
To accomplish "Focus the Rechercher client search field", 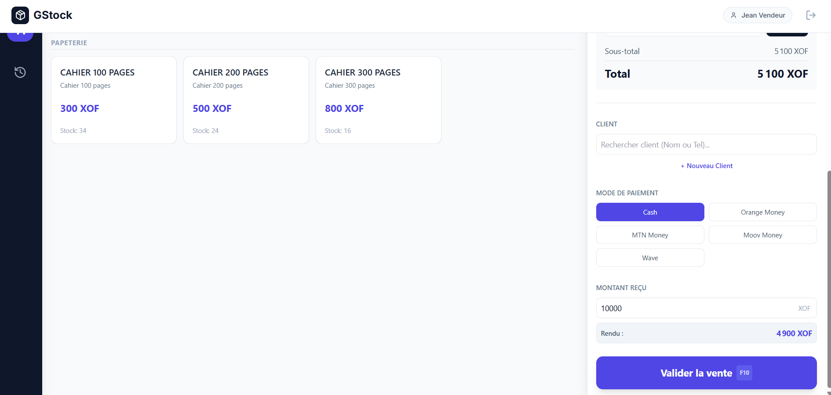I will pyautogui.click(x=706, y=144).
